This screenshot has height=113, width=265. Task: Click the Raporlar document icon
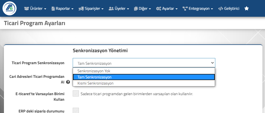point(53,9)
